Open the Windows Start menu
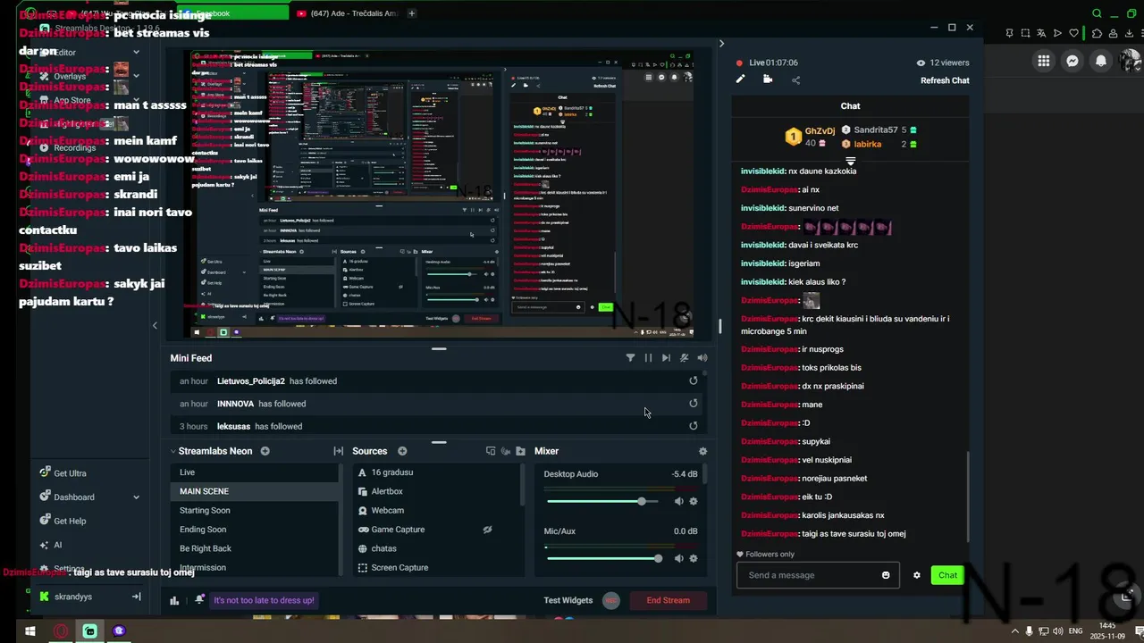 coord(29,630)
